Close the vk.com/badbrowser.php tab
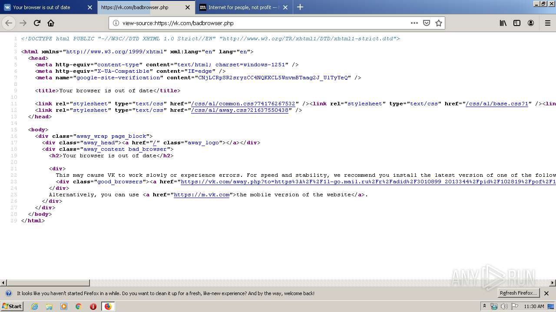556x312 pixels. 187,7
